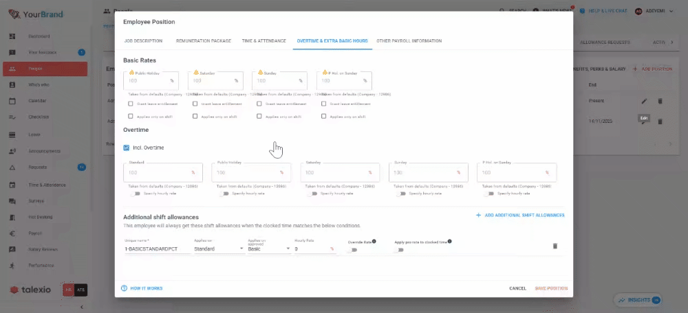
Task: Click the Payroll euro icon
Action: 12,233
